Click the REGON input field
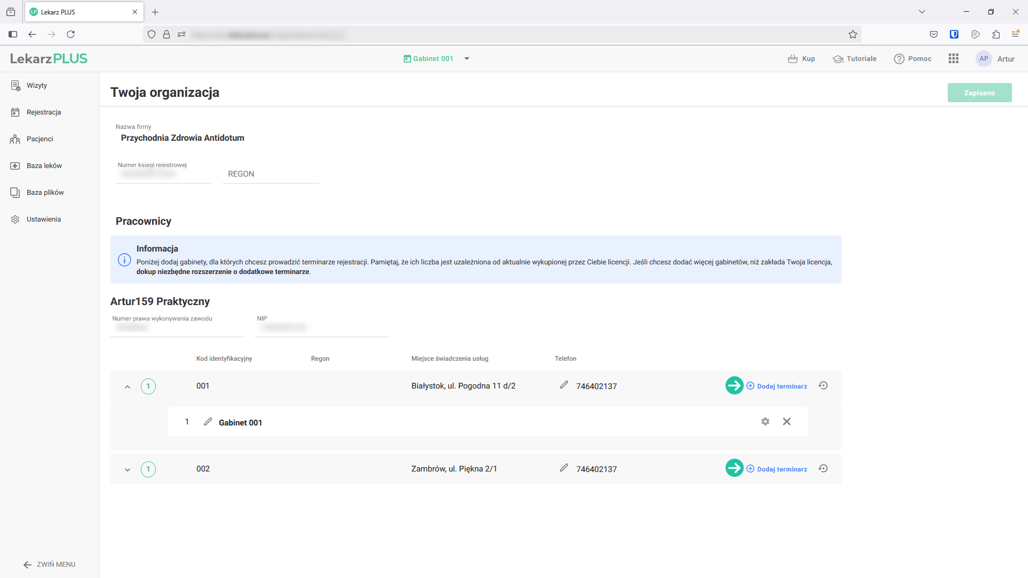Screen dimensions: 1028x578 pyautogui.click(x=270, y=174)
